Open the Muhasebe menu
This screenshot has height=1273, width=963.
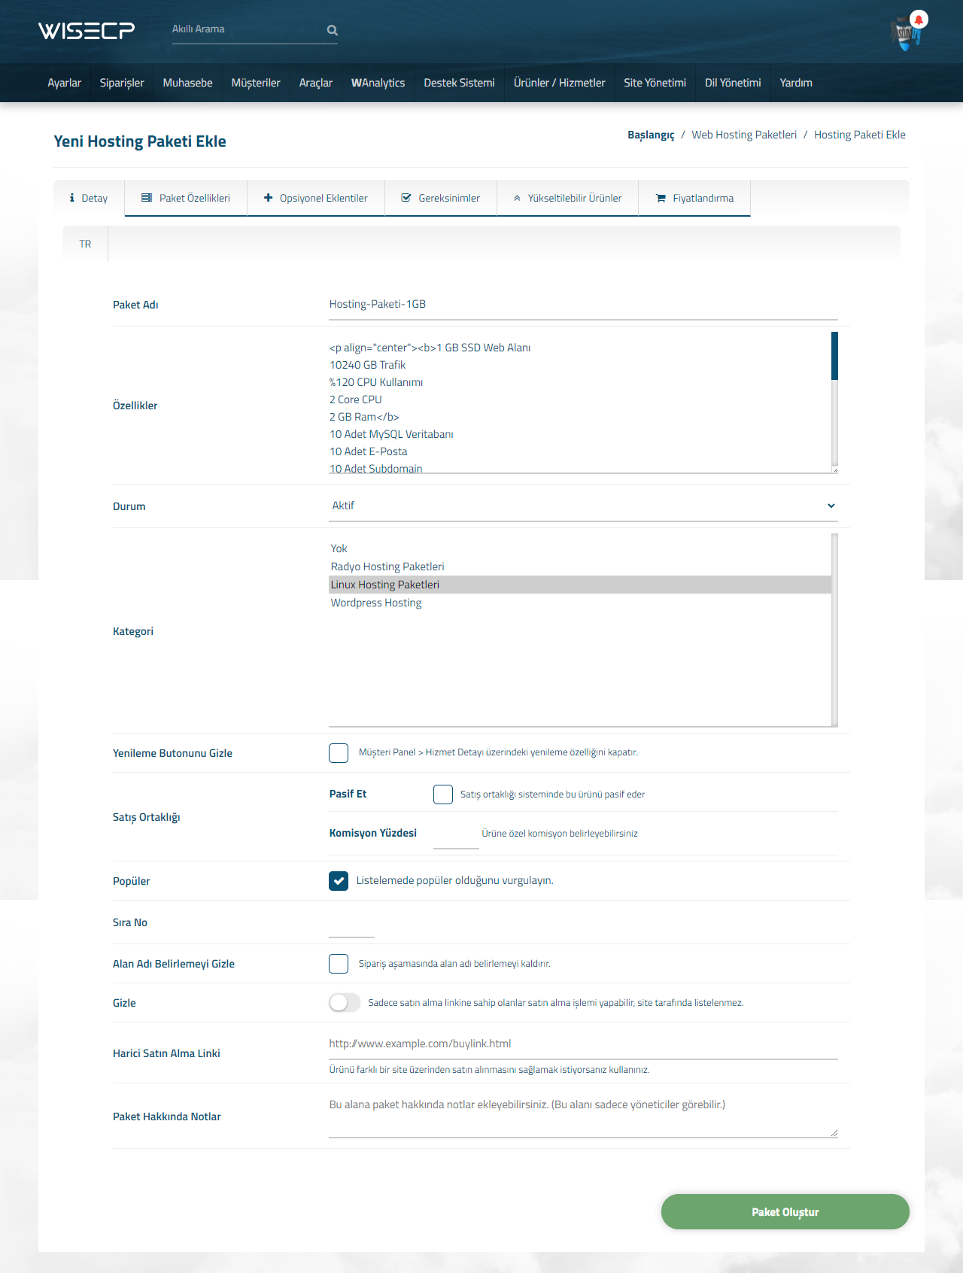[x=188, y=83]
